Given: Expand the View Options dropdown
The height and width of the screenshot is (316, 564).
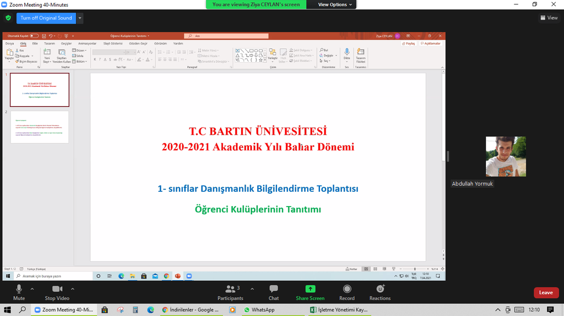Looking at the screenshot, I should [335, 4].
